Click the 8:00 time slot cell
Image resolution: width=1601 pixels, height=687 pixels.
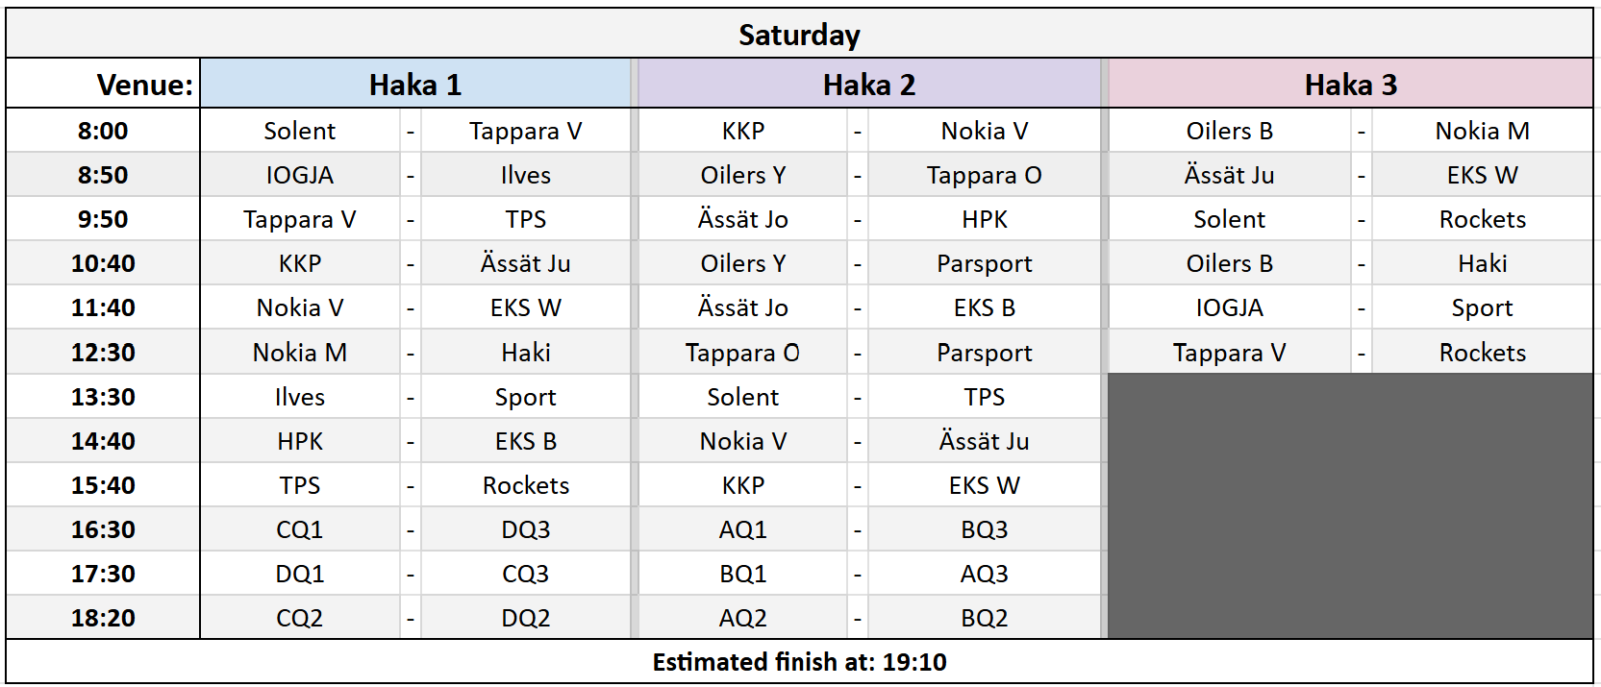click(x=103, y=131)
